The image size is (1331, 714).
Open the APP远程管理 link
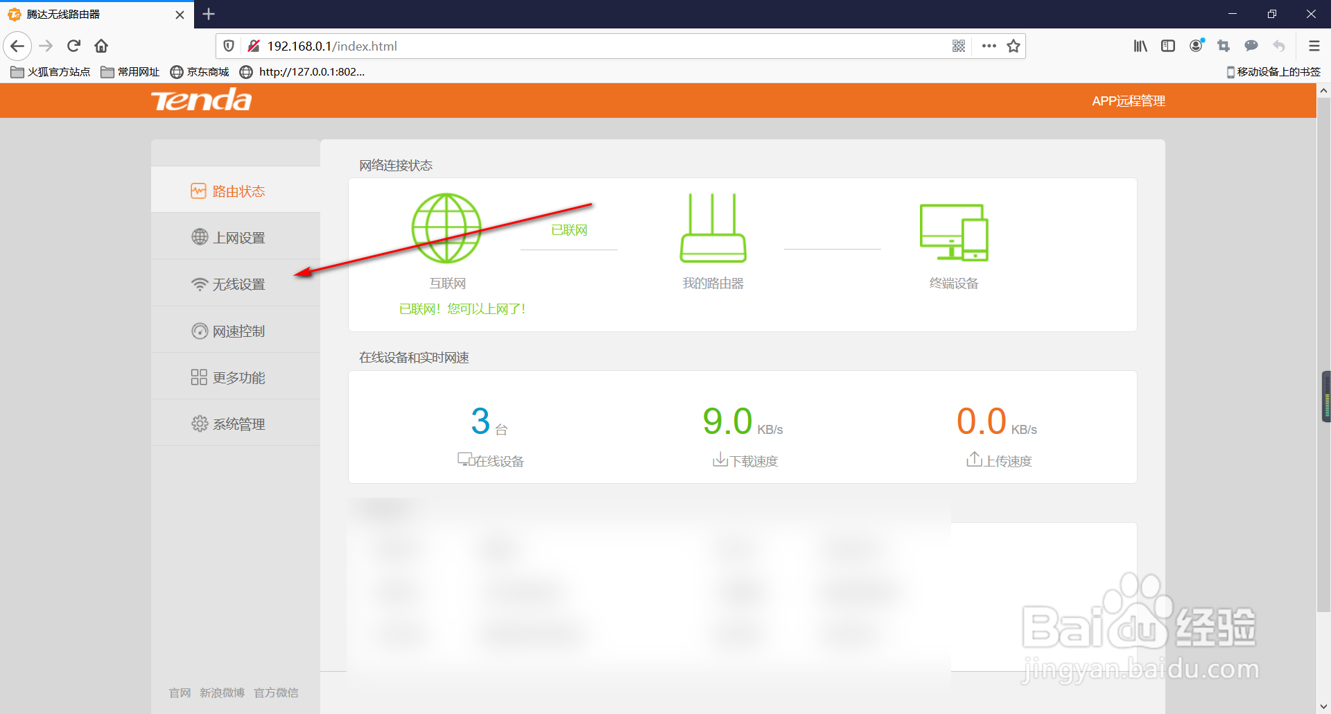tap(1129, 101)
